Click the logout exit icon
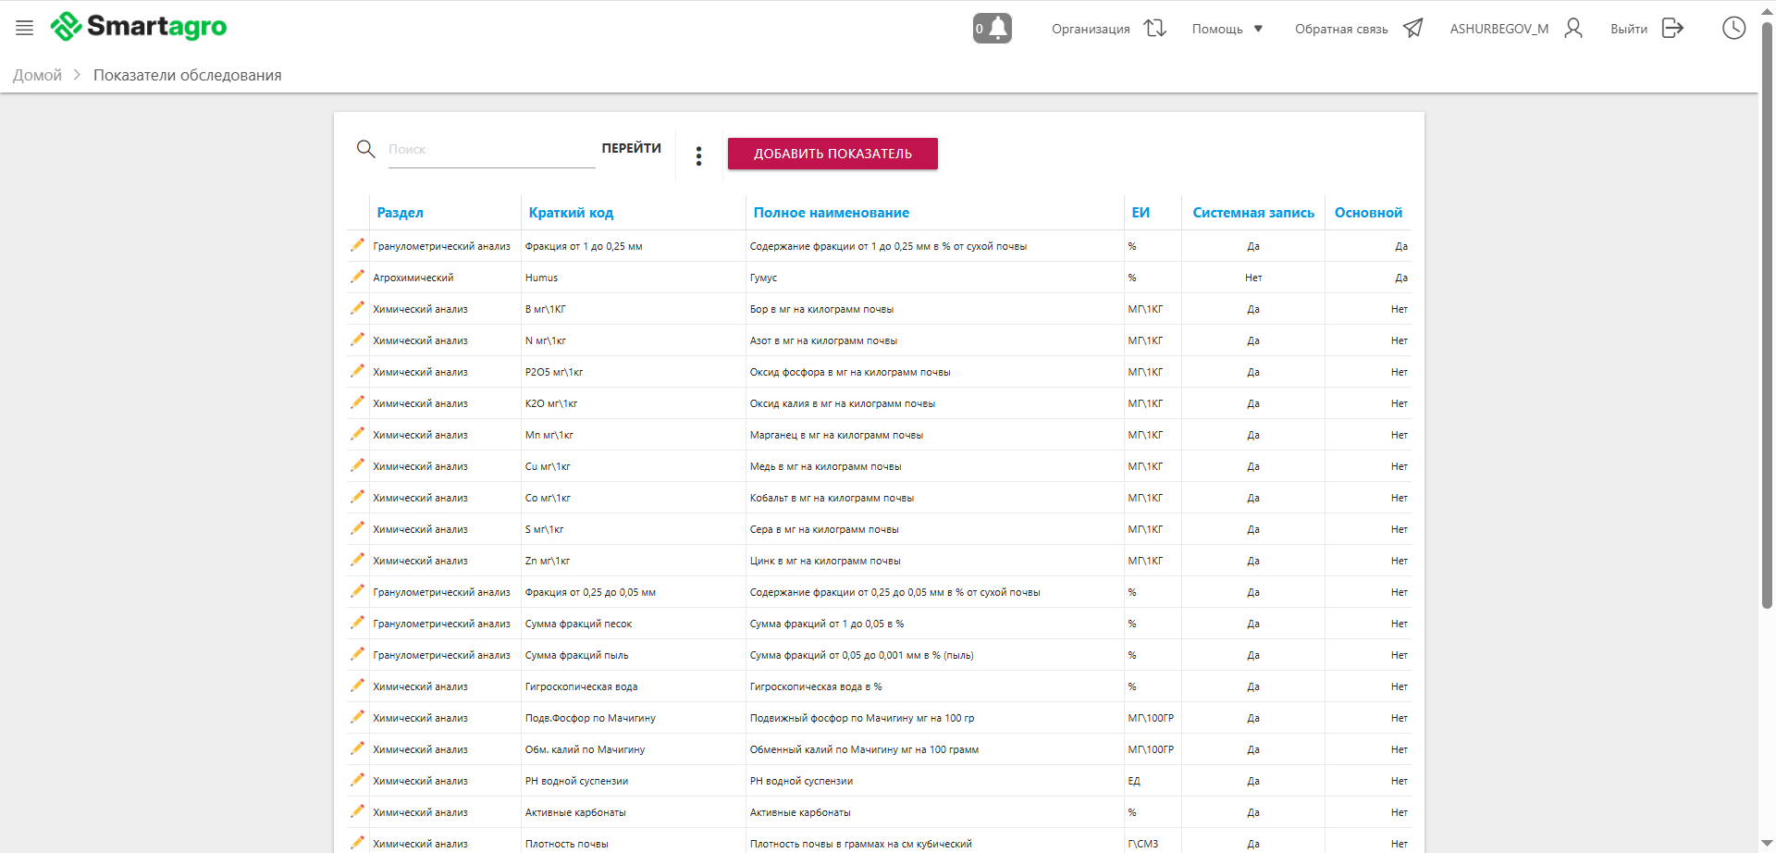Image resolution: width=1776 pixels, height=853 pixels. click(x=1672, y=28)
